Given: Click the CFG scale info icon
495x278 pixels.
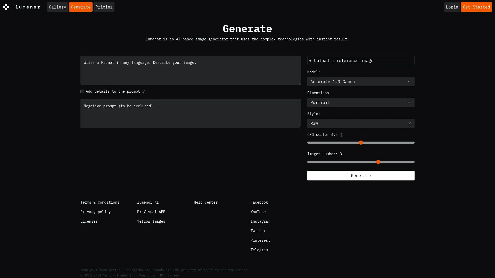Looking at the screenshot, I should (341, 135).
